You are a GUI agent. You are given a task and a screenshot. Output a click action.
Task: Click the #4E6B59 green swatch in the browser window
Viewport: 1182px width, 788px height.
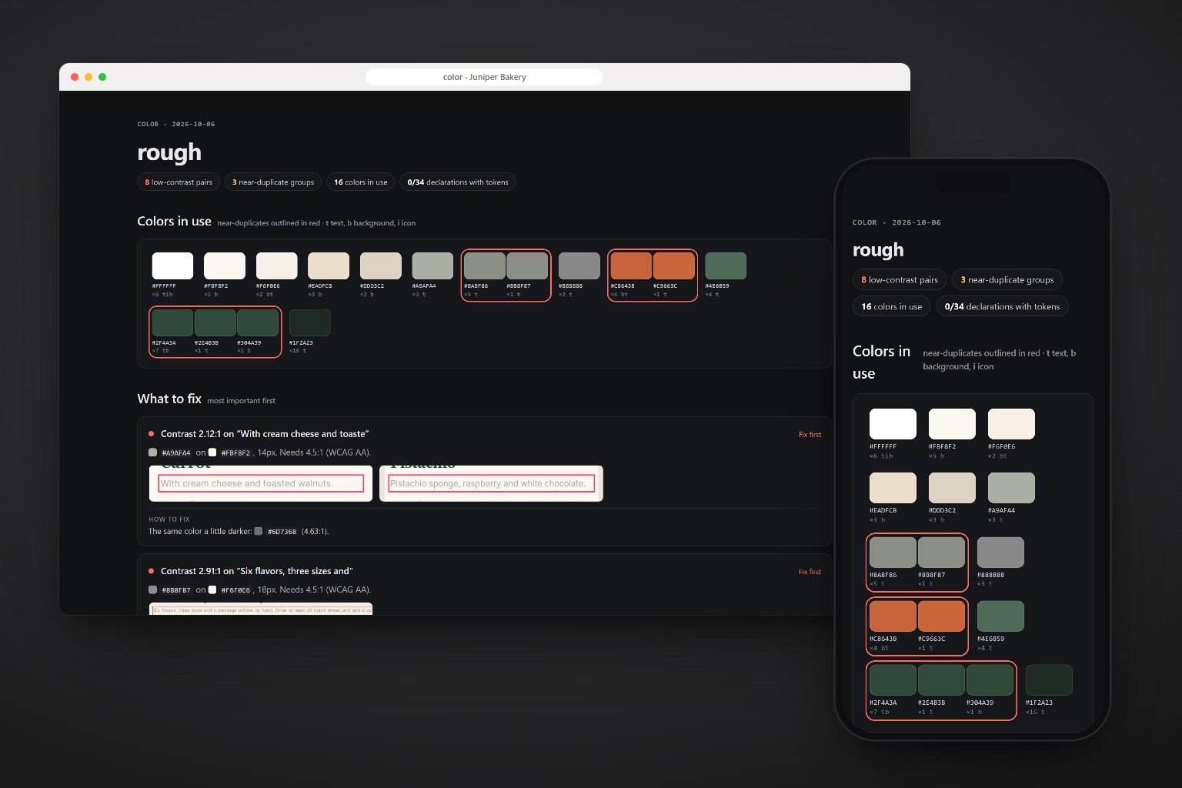(x=726, y=265)
